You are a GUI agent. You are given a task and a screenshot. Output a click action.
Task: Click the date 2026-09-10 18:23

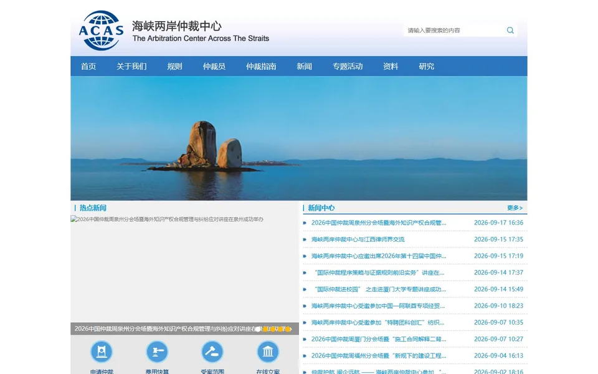coord(498,306)
